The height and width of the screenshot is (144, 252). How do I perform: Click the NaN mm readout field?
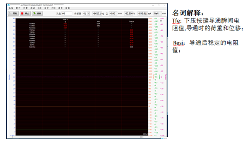pyautogui.click(x=157, y=13)
